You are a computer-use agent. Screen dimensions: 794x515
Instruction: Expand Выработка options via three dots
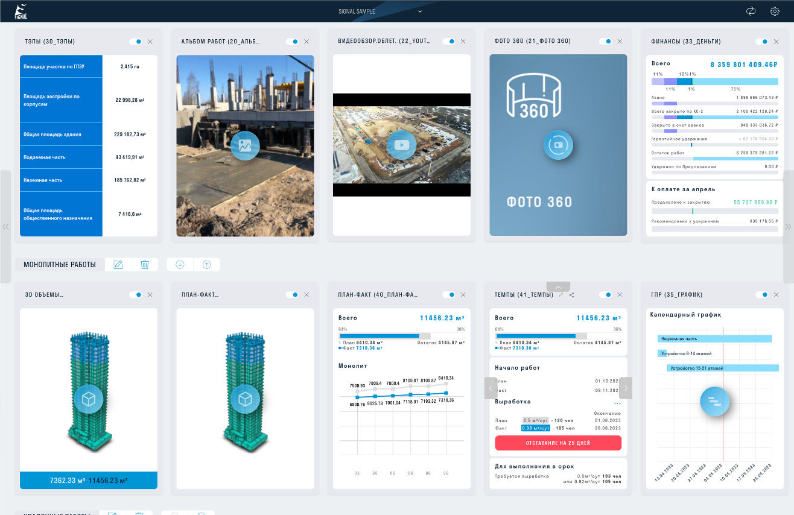pos(617,403)
